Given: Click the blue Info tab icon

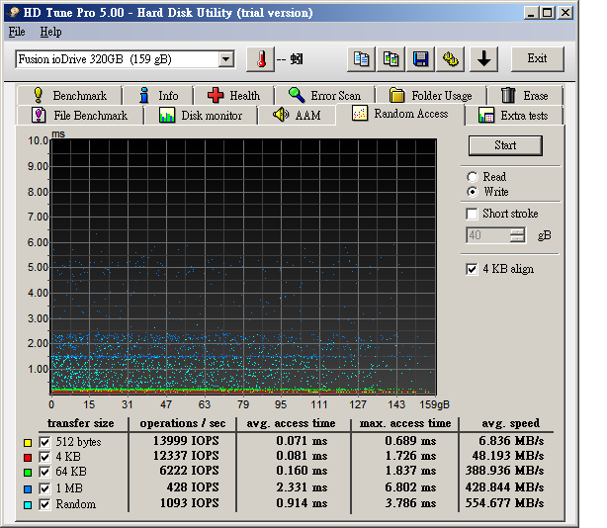Looking at the screenshot, I should pyautogui.click(x=144, y=95).
